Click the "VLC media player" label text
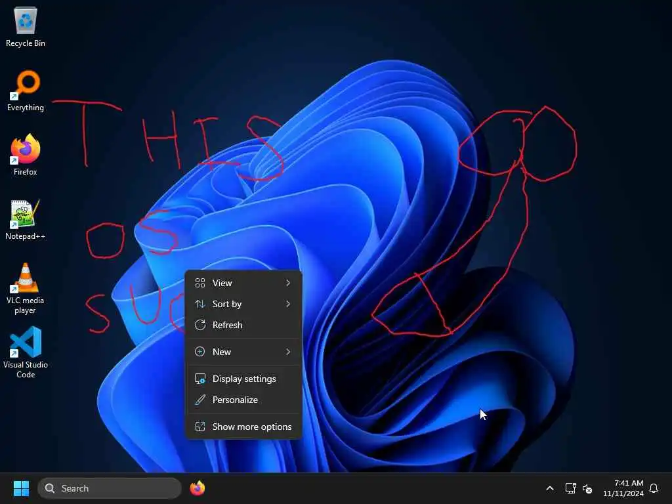 26,305
